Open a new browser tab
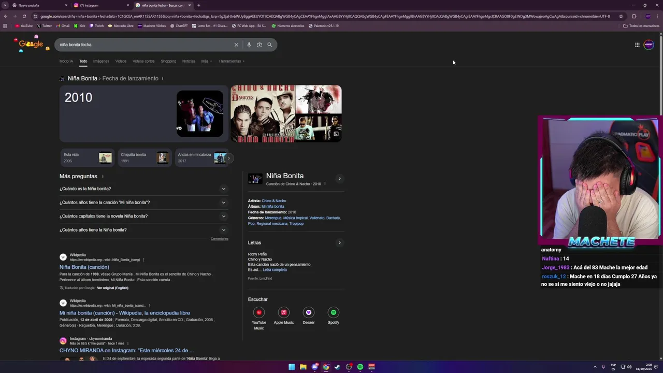 (x=199, y=5)
